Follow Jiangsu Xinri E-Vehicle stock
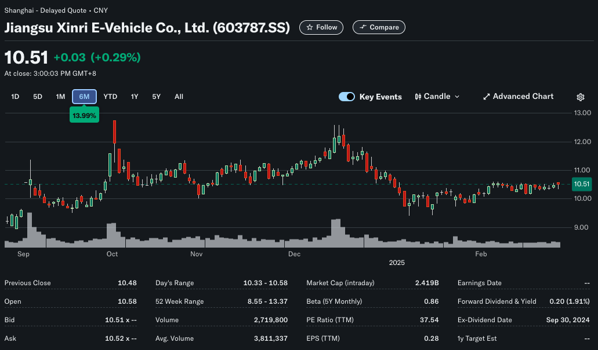598x350 pixels. (321, 27)
